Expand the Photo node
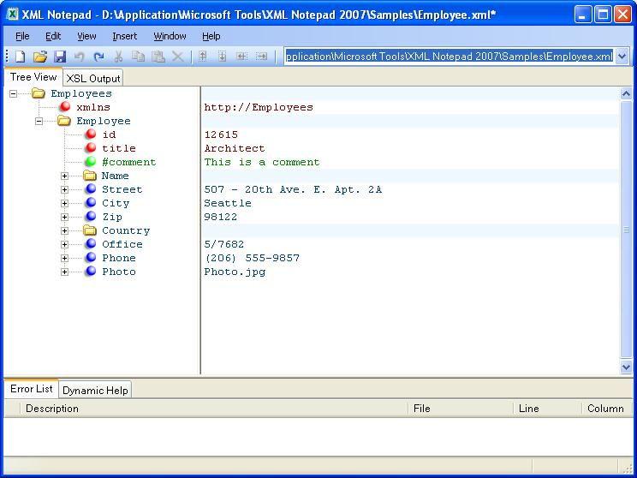Screen dimensions: 637x478 pos(64,272)
